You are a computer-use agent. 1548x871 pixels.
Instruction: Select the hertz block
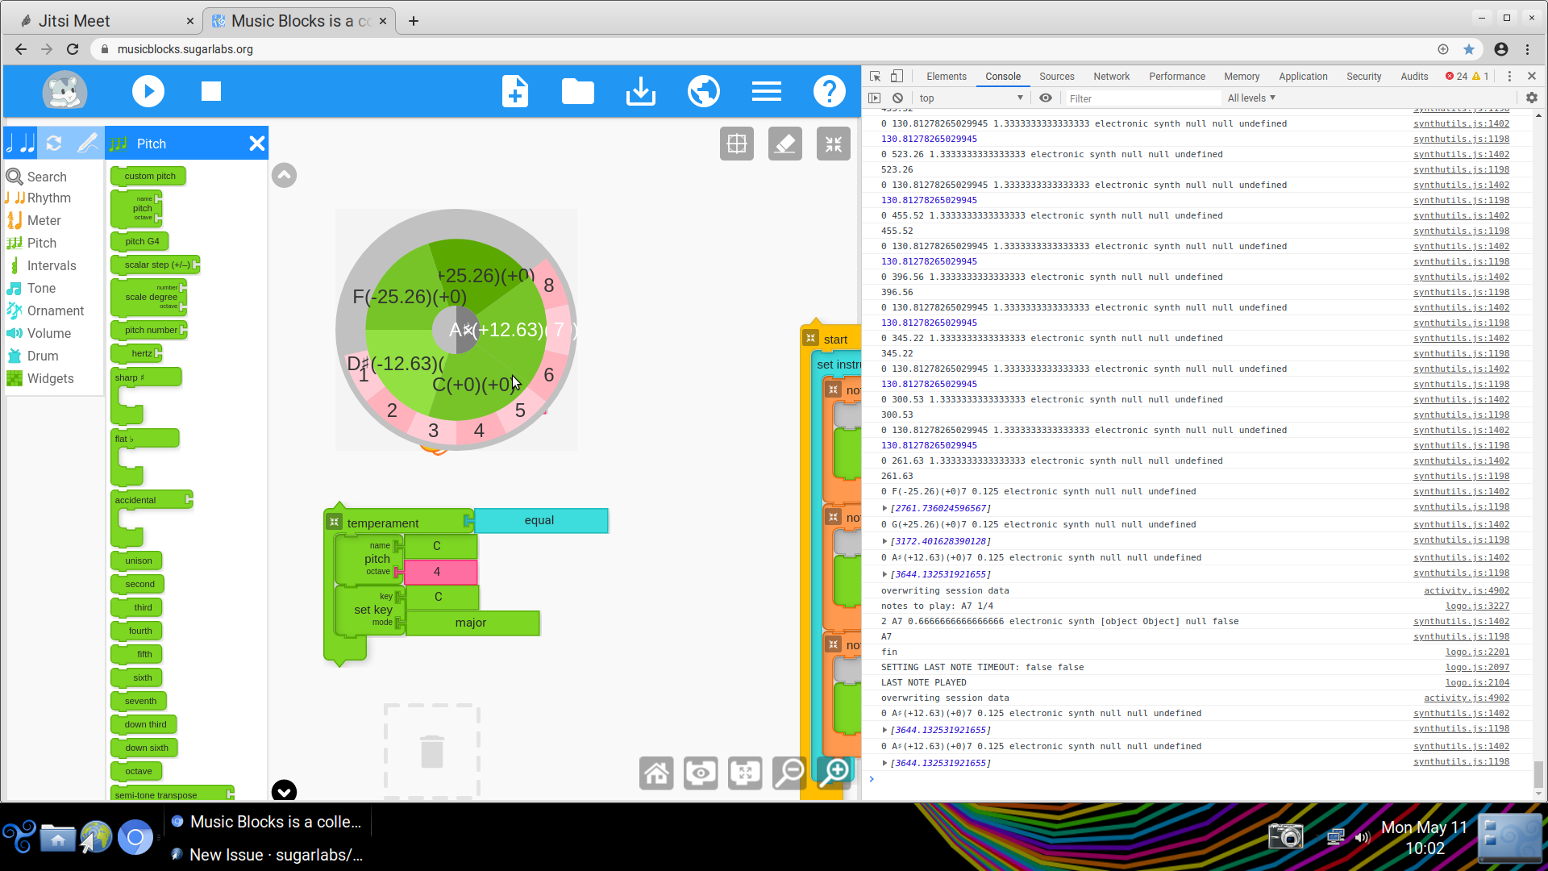(137, 353)
